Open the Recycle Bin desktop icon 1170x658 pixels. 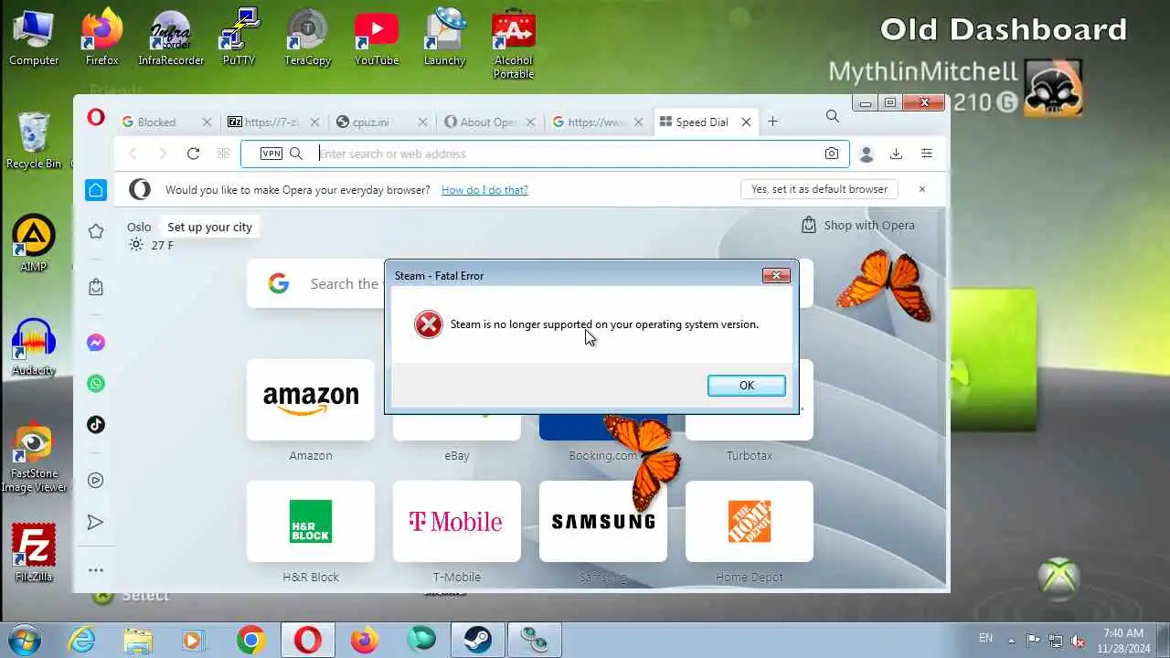(x=34, y=140)
